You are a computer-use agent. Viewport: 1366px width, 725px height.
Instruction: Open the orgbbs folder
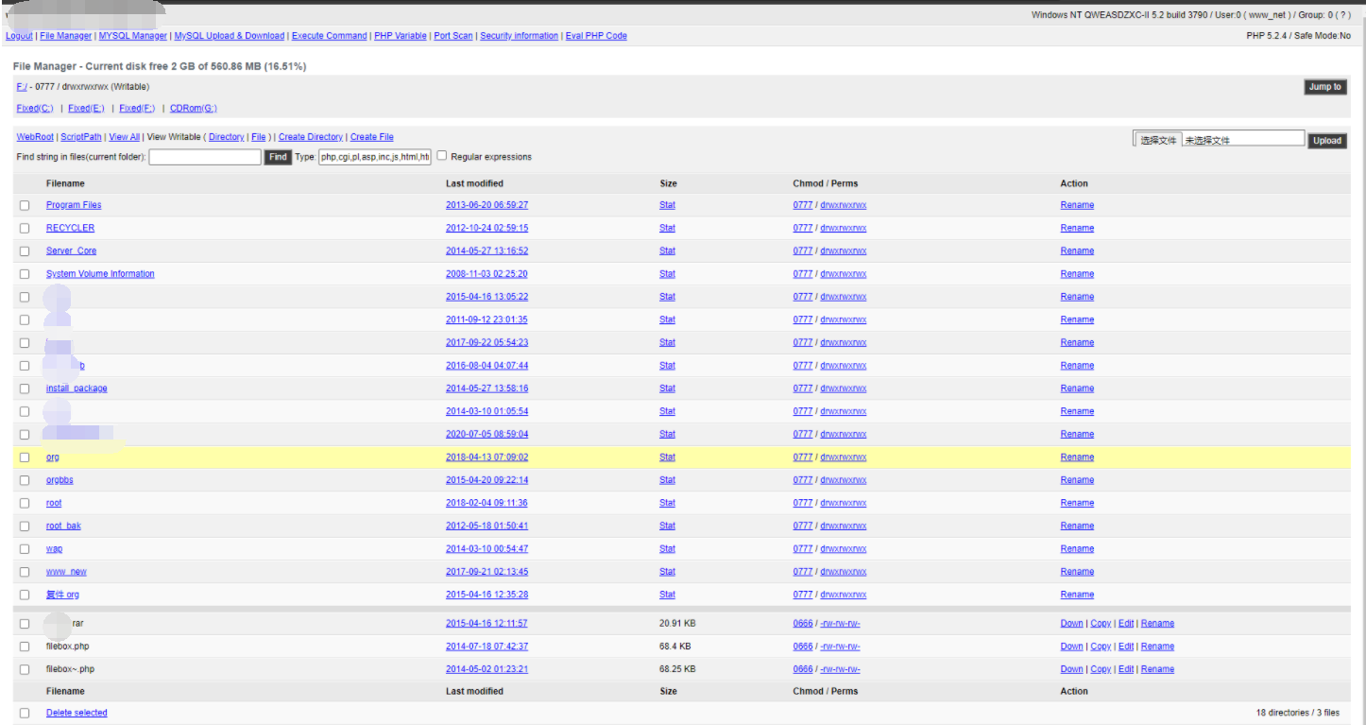pos(60,480)
